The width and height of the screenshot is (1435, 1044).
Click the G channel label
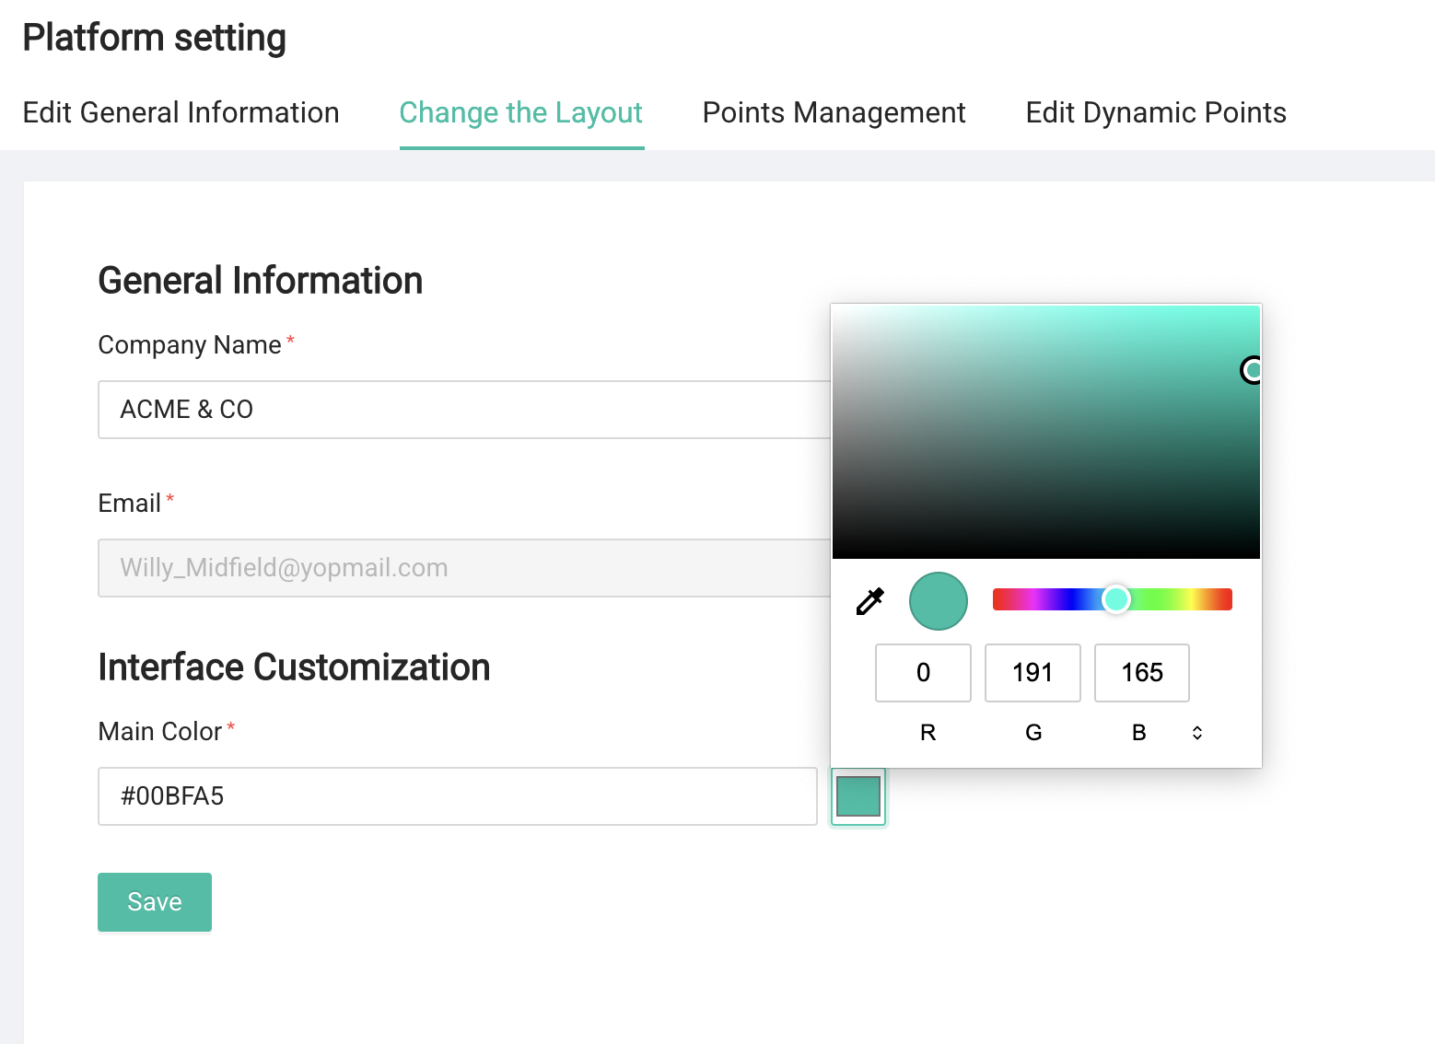1033,733
